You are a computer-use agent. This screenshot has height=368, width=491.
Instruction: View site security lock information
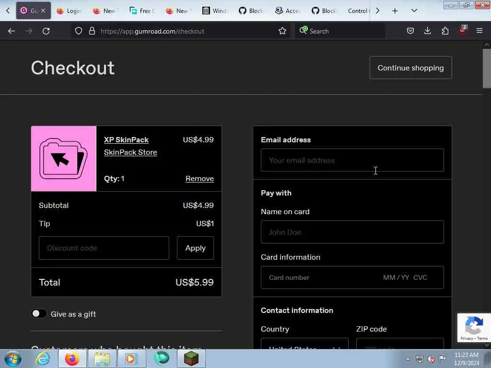pyautogui.click(x=92, y=31)
